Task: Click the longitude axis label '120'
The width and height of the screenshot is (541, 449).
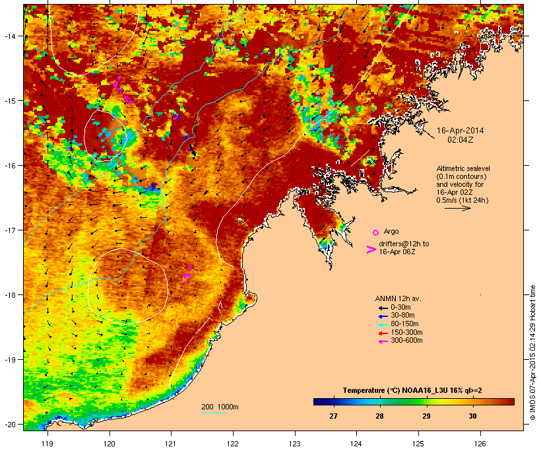Action: [110, 444]
